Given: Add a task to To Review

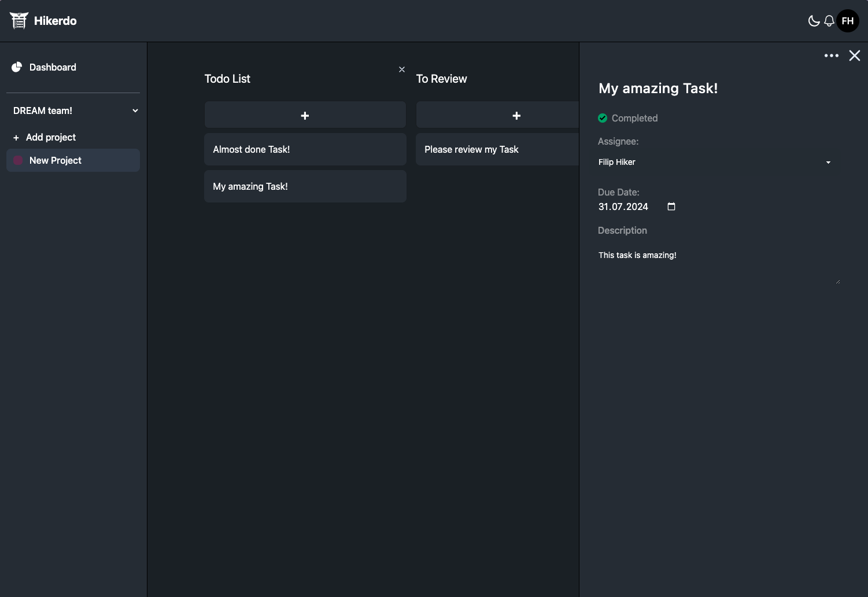Looking at the screenshot, I should click(516, 116).
